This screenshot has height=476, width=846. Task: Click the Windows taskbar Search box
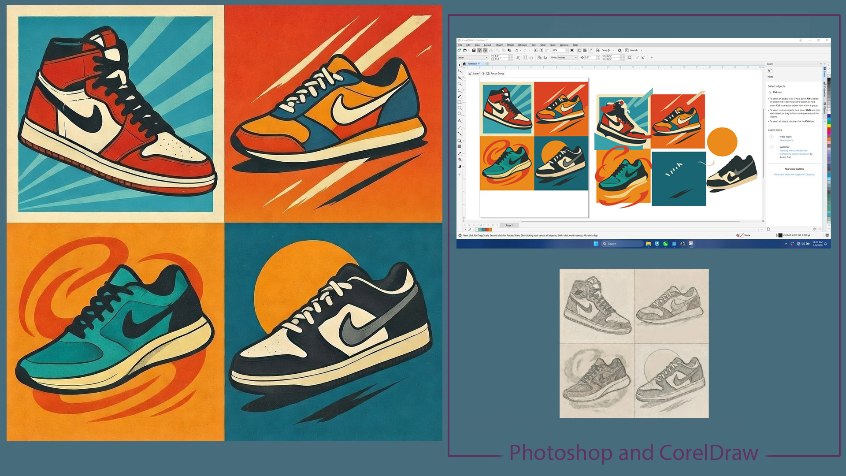point(621,244)
